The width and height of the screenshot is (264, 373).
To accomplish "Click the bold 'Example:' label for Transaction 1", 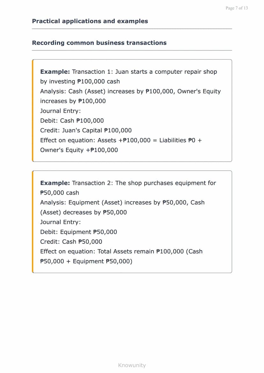I will pyautogui.click(x=55, y=72).
